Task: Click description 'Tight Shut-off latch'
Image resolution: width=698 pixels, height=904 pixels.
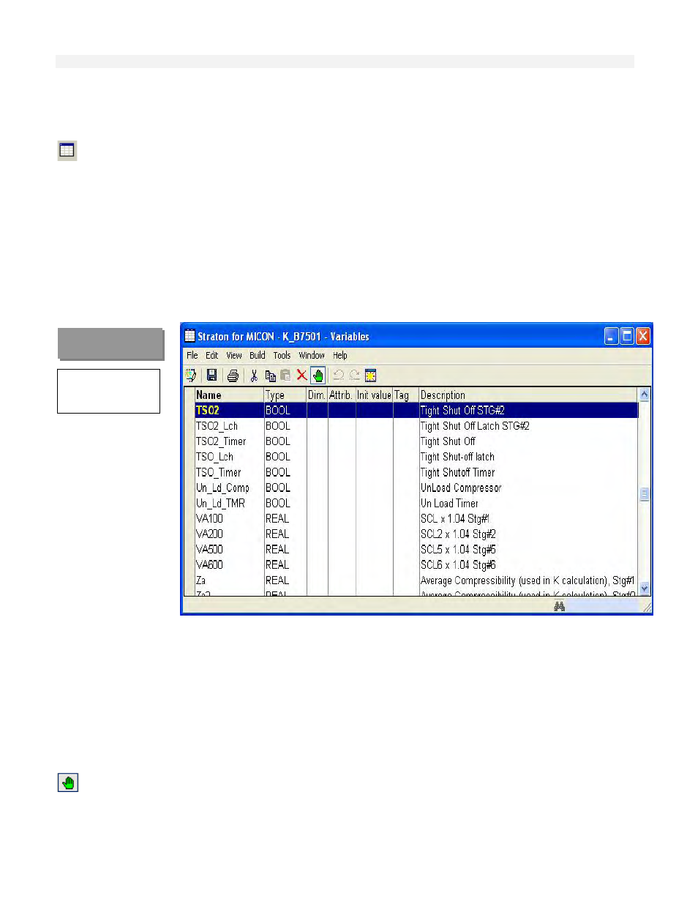Action: click(457, 457)
